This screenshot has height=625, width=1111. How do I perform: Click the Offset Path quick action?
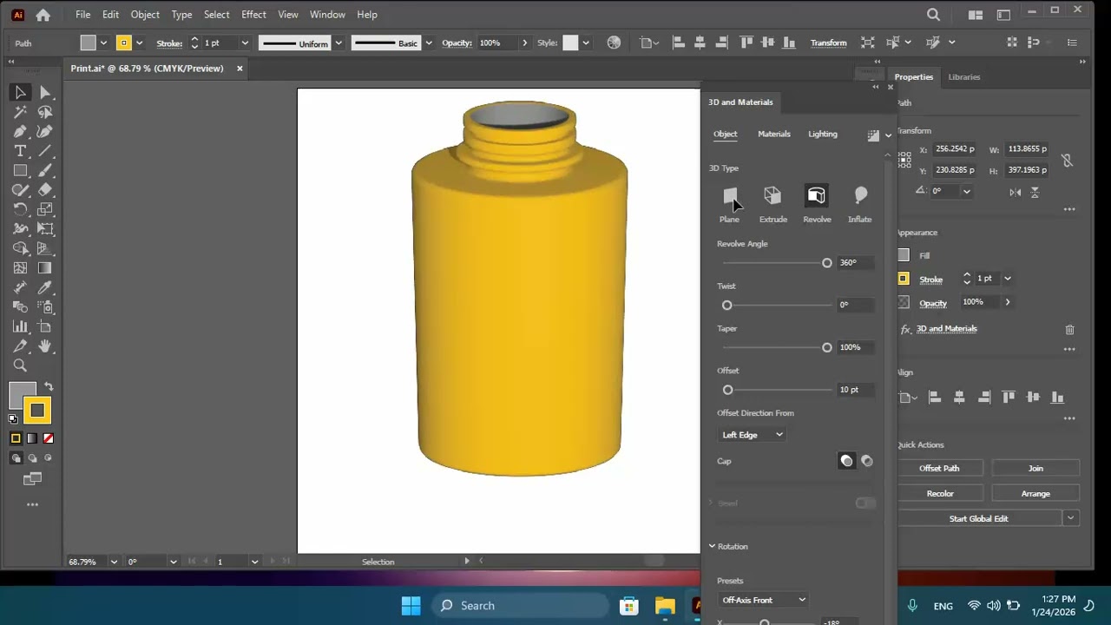tap(939, 469)
